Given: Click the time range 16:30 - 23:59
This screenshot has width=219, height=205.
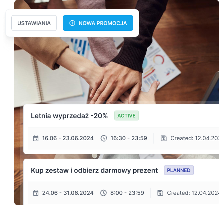Looking at the screenshot, I should pos(129,138).
